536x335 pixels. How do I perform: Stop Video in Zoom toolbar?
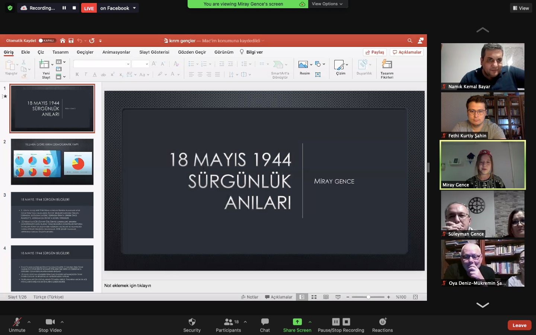pos(50,325)
